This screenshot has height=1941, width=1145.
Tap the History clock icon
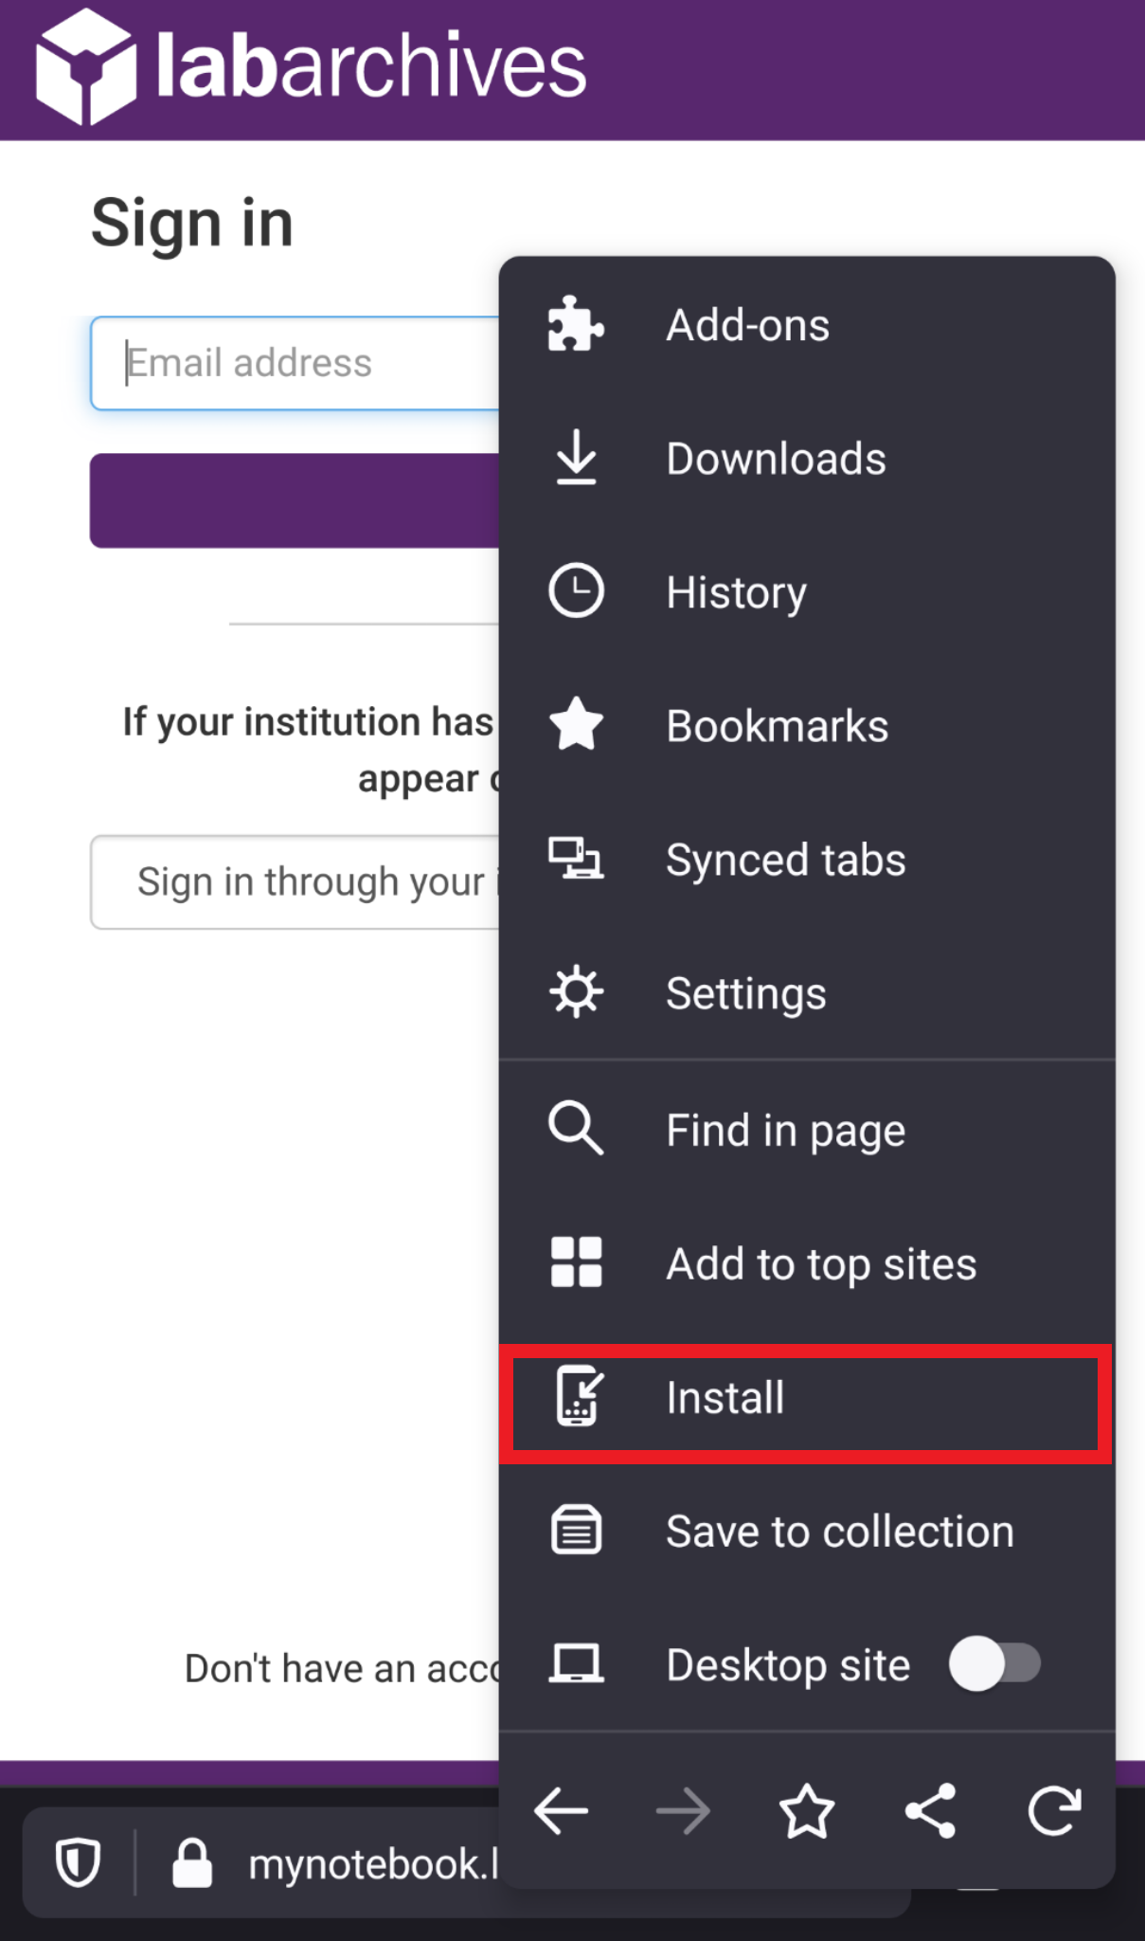tap(576, 591)
